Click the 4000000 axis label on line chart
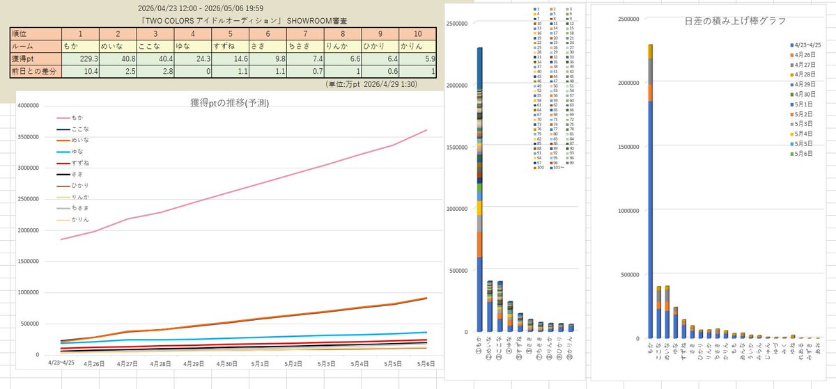This screenshot has width=836, height=389. coord(27,106)
